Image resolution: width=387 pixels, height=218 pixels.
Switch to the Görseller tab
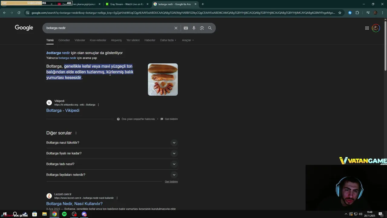coord(64,40)
